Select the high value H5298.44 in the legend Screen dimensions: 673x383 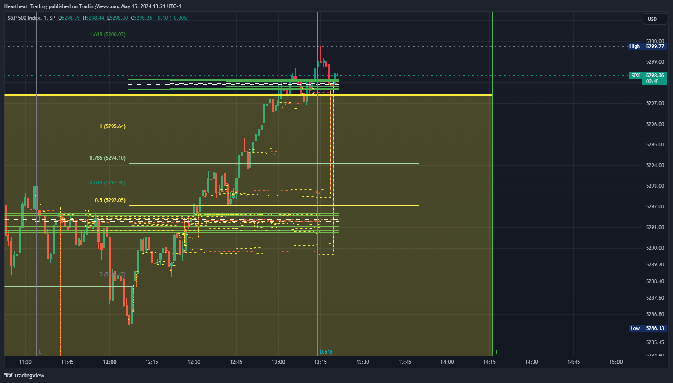(x=94, y=18)
